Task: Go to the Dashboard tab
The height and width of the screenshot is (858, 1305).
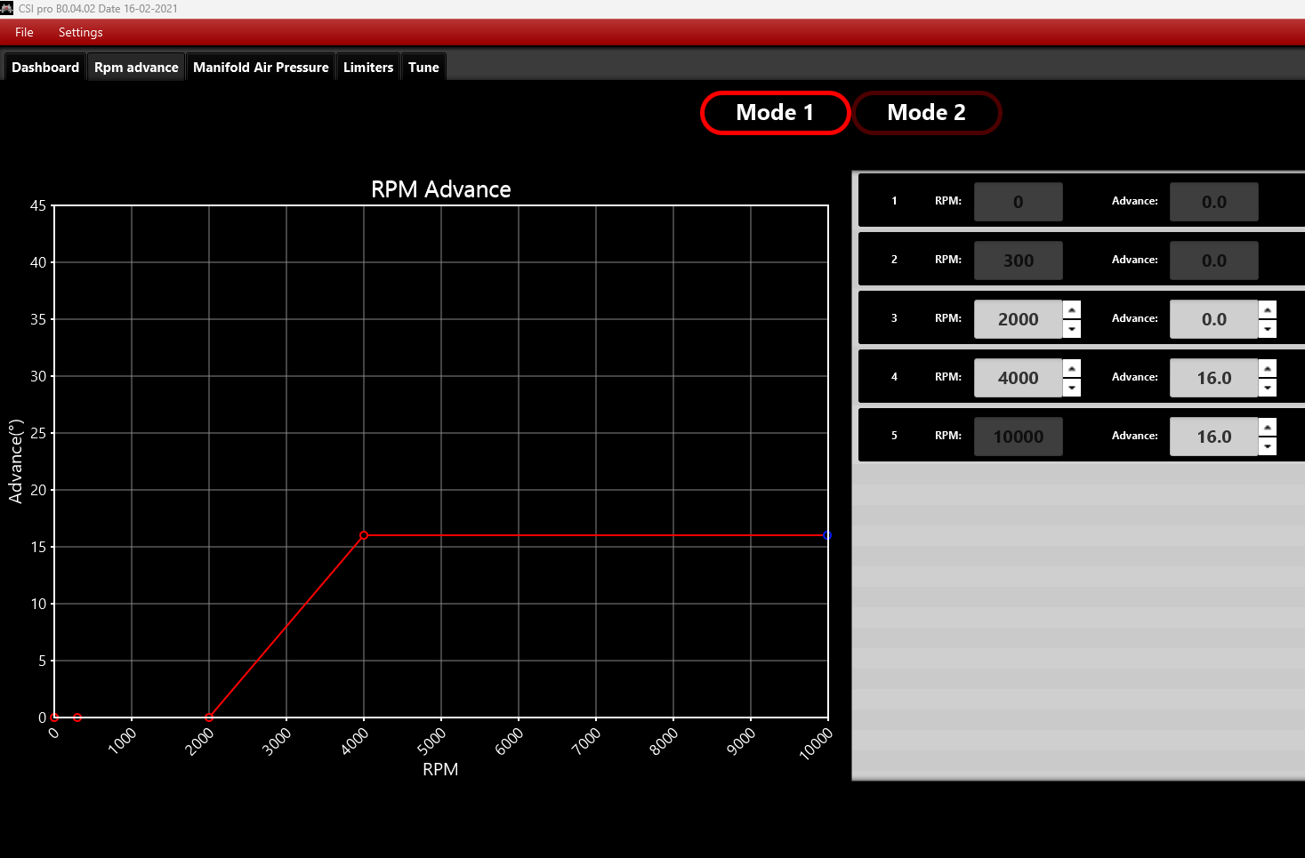Action: (45, 68)
